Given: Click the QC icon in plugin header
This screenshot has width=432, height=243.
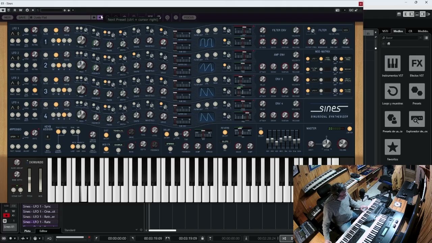Looking at the screenshot, I should (x=351, y=10).
